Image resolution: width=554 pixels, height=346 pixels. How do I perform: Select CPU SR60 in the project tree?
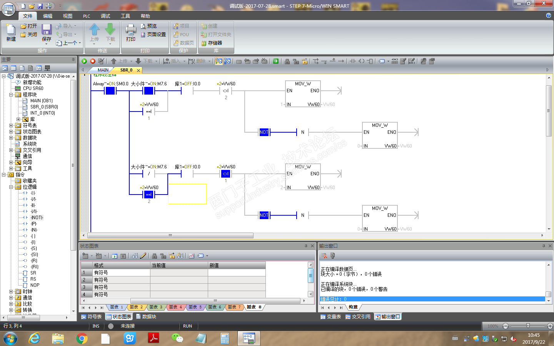[x=33, y=88]
